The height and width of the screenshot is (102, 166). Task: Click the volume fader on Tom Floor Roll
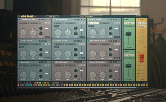tap(47, 28)
